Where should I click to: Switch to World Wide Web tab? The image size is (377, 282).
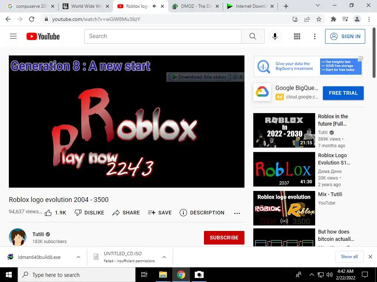[x=85, y=6]
